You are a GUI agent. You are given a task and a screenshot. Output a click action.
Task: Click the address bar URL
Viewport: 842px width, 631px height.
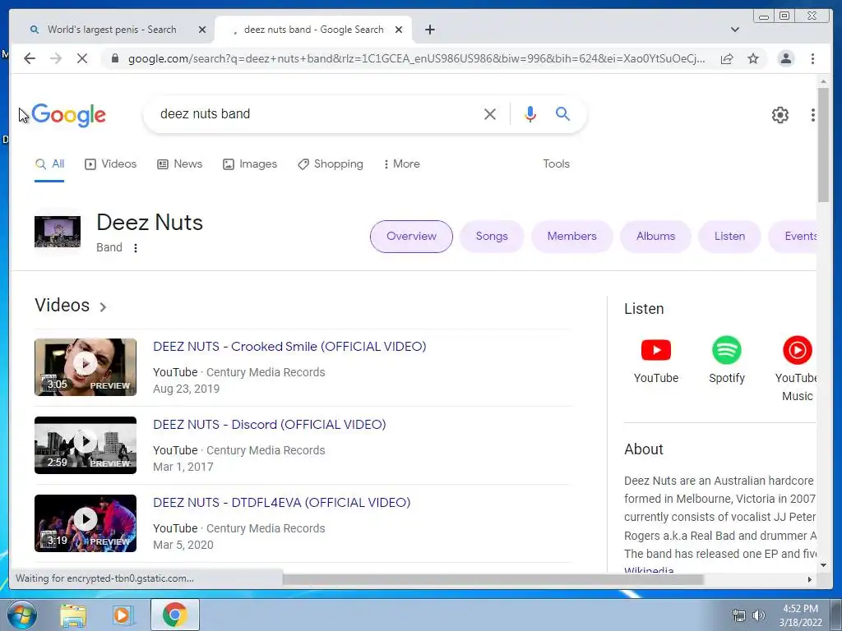[416, 58]
